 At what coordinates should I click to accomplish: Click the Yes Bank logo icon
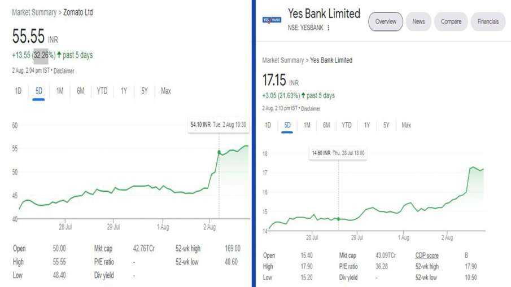pos(272,21)
